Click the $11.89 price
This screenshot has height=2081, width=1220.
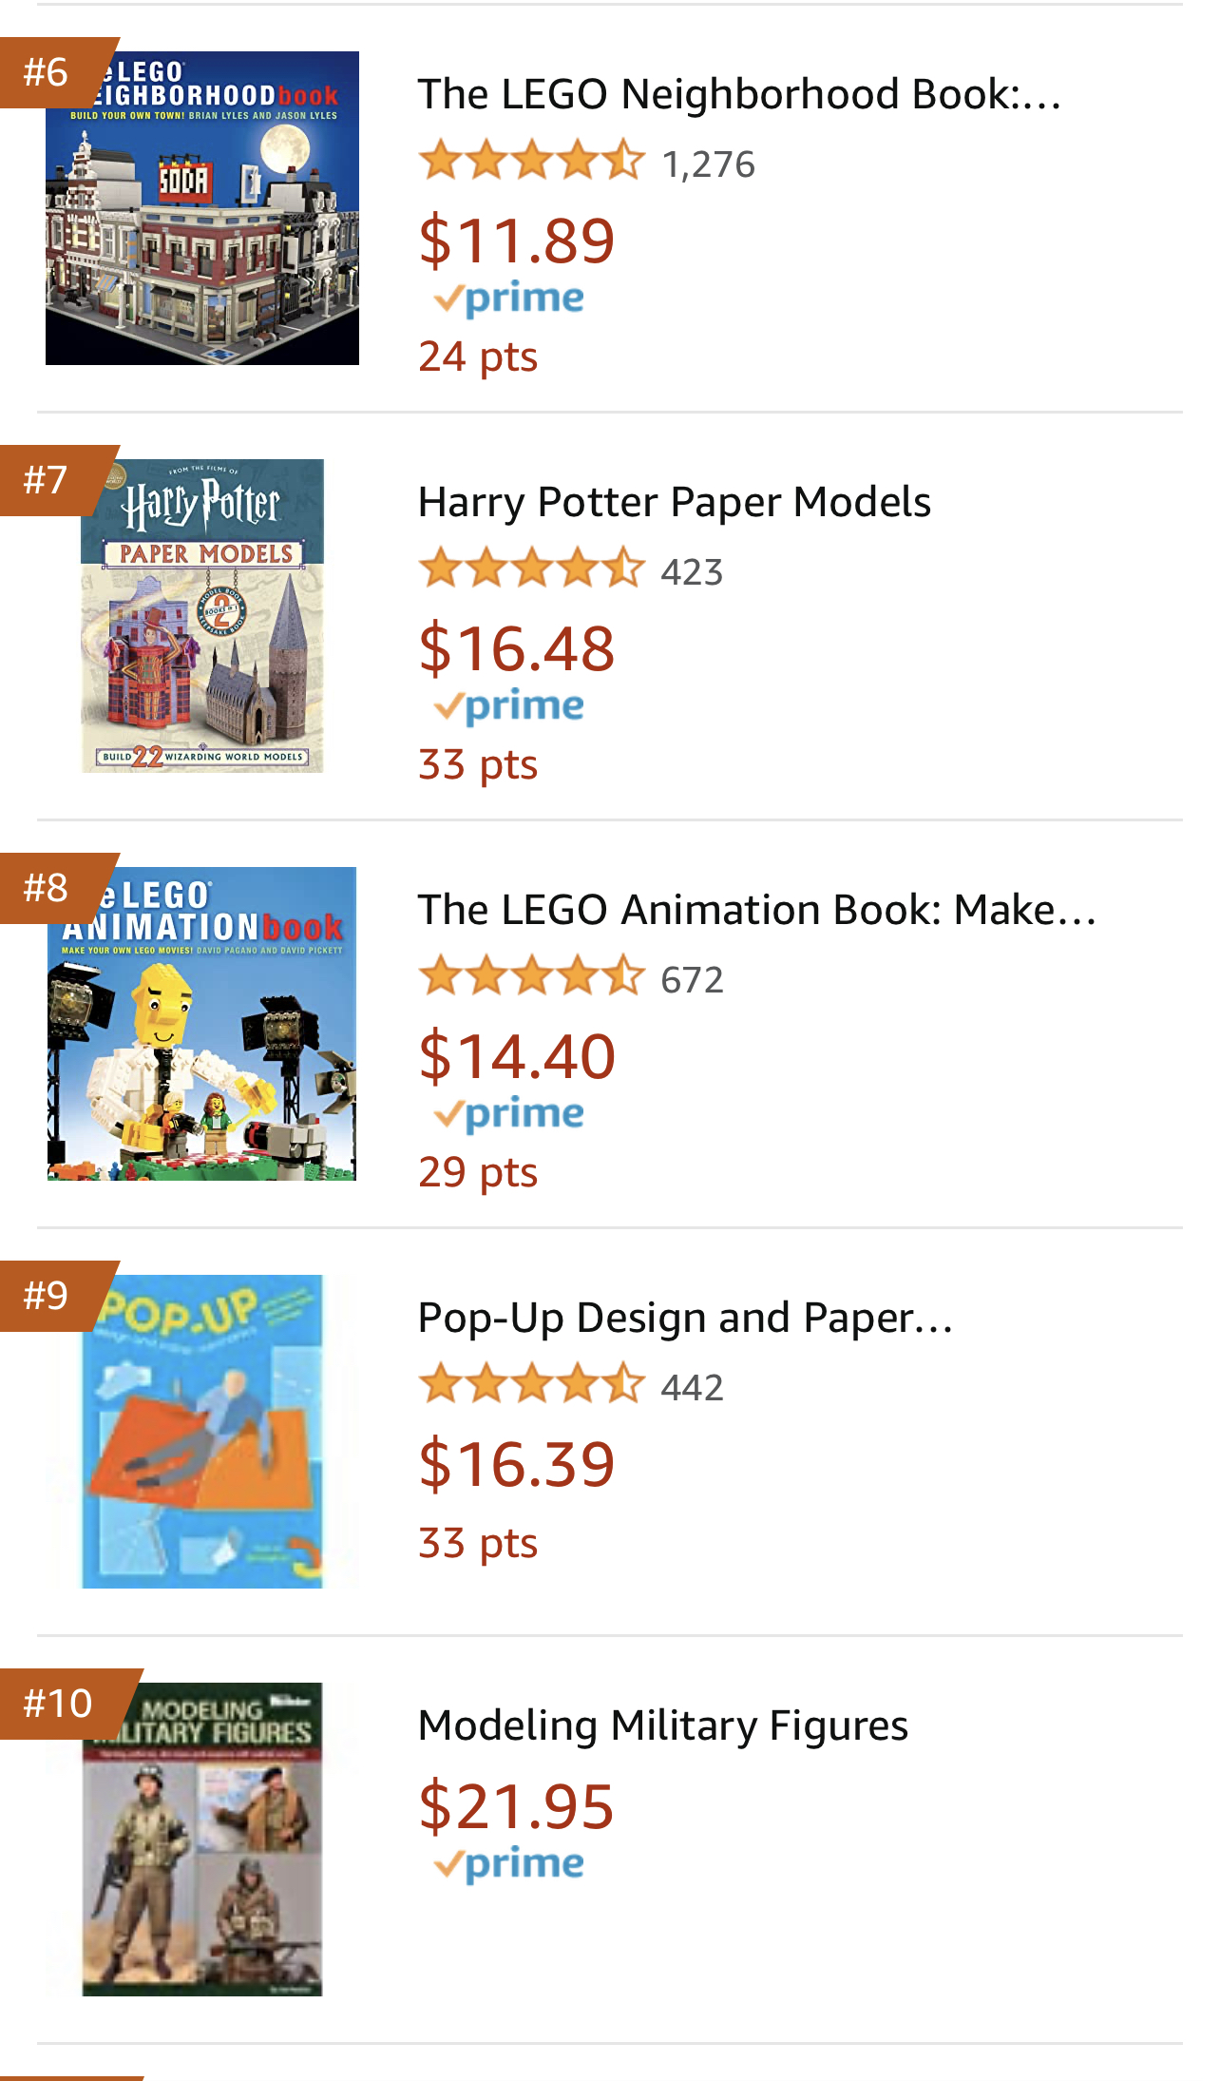coord(517,240)
